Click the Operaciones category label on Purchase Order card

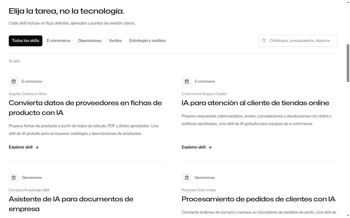[x=205, y=178]
